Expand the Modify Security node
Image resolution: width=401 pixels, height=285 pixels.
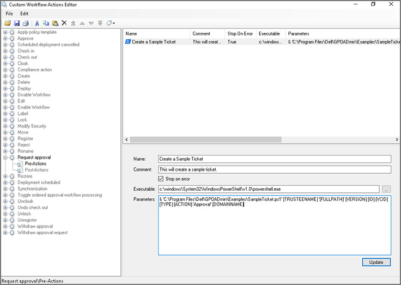pos(5,126)
